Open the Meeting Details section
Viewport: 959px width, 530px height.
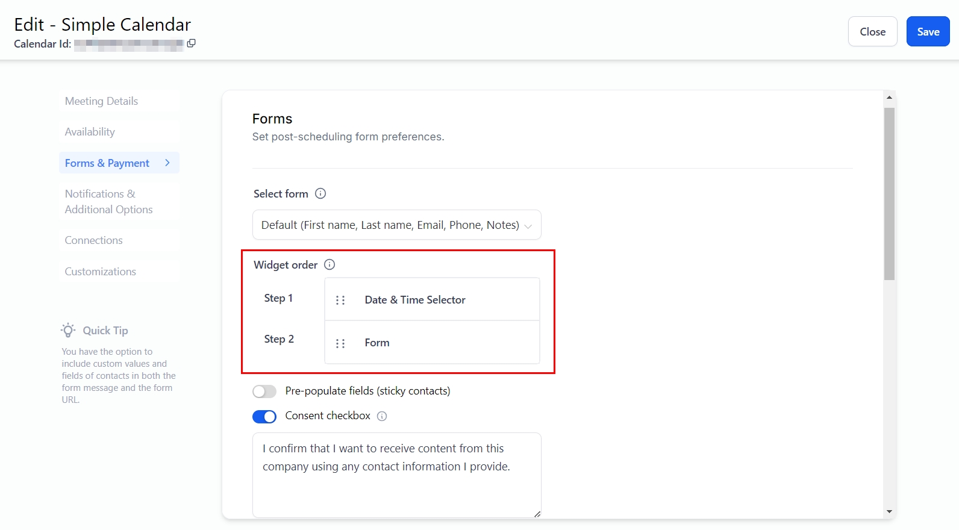[101, 101]
